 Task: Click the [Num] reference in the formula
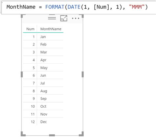pos(102,7)
